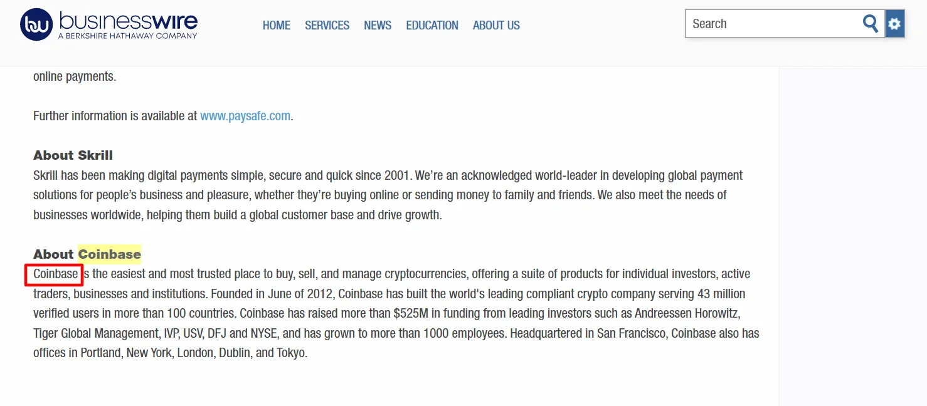This screenshot has height=406, width=927.
Task: Open advanced search gear icon
Action: coord(894,24)
